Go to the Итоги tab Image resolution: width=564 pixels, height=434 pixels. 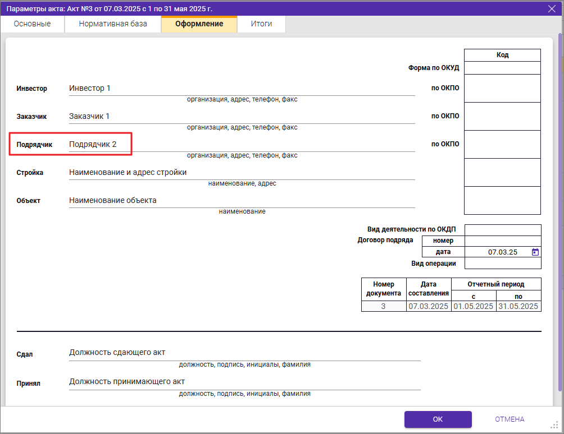(261, 24)
